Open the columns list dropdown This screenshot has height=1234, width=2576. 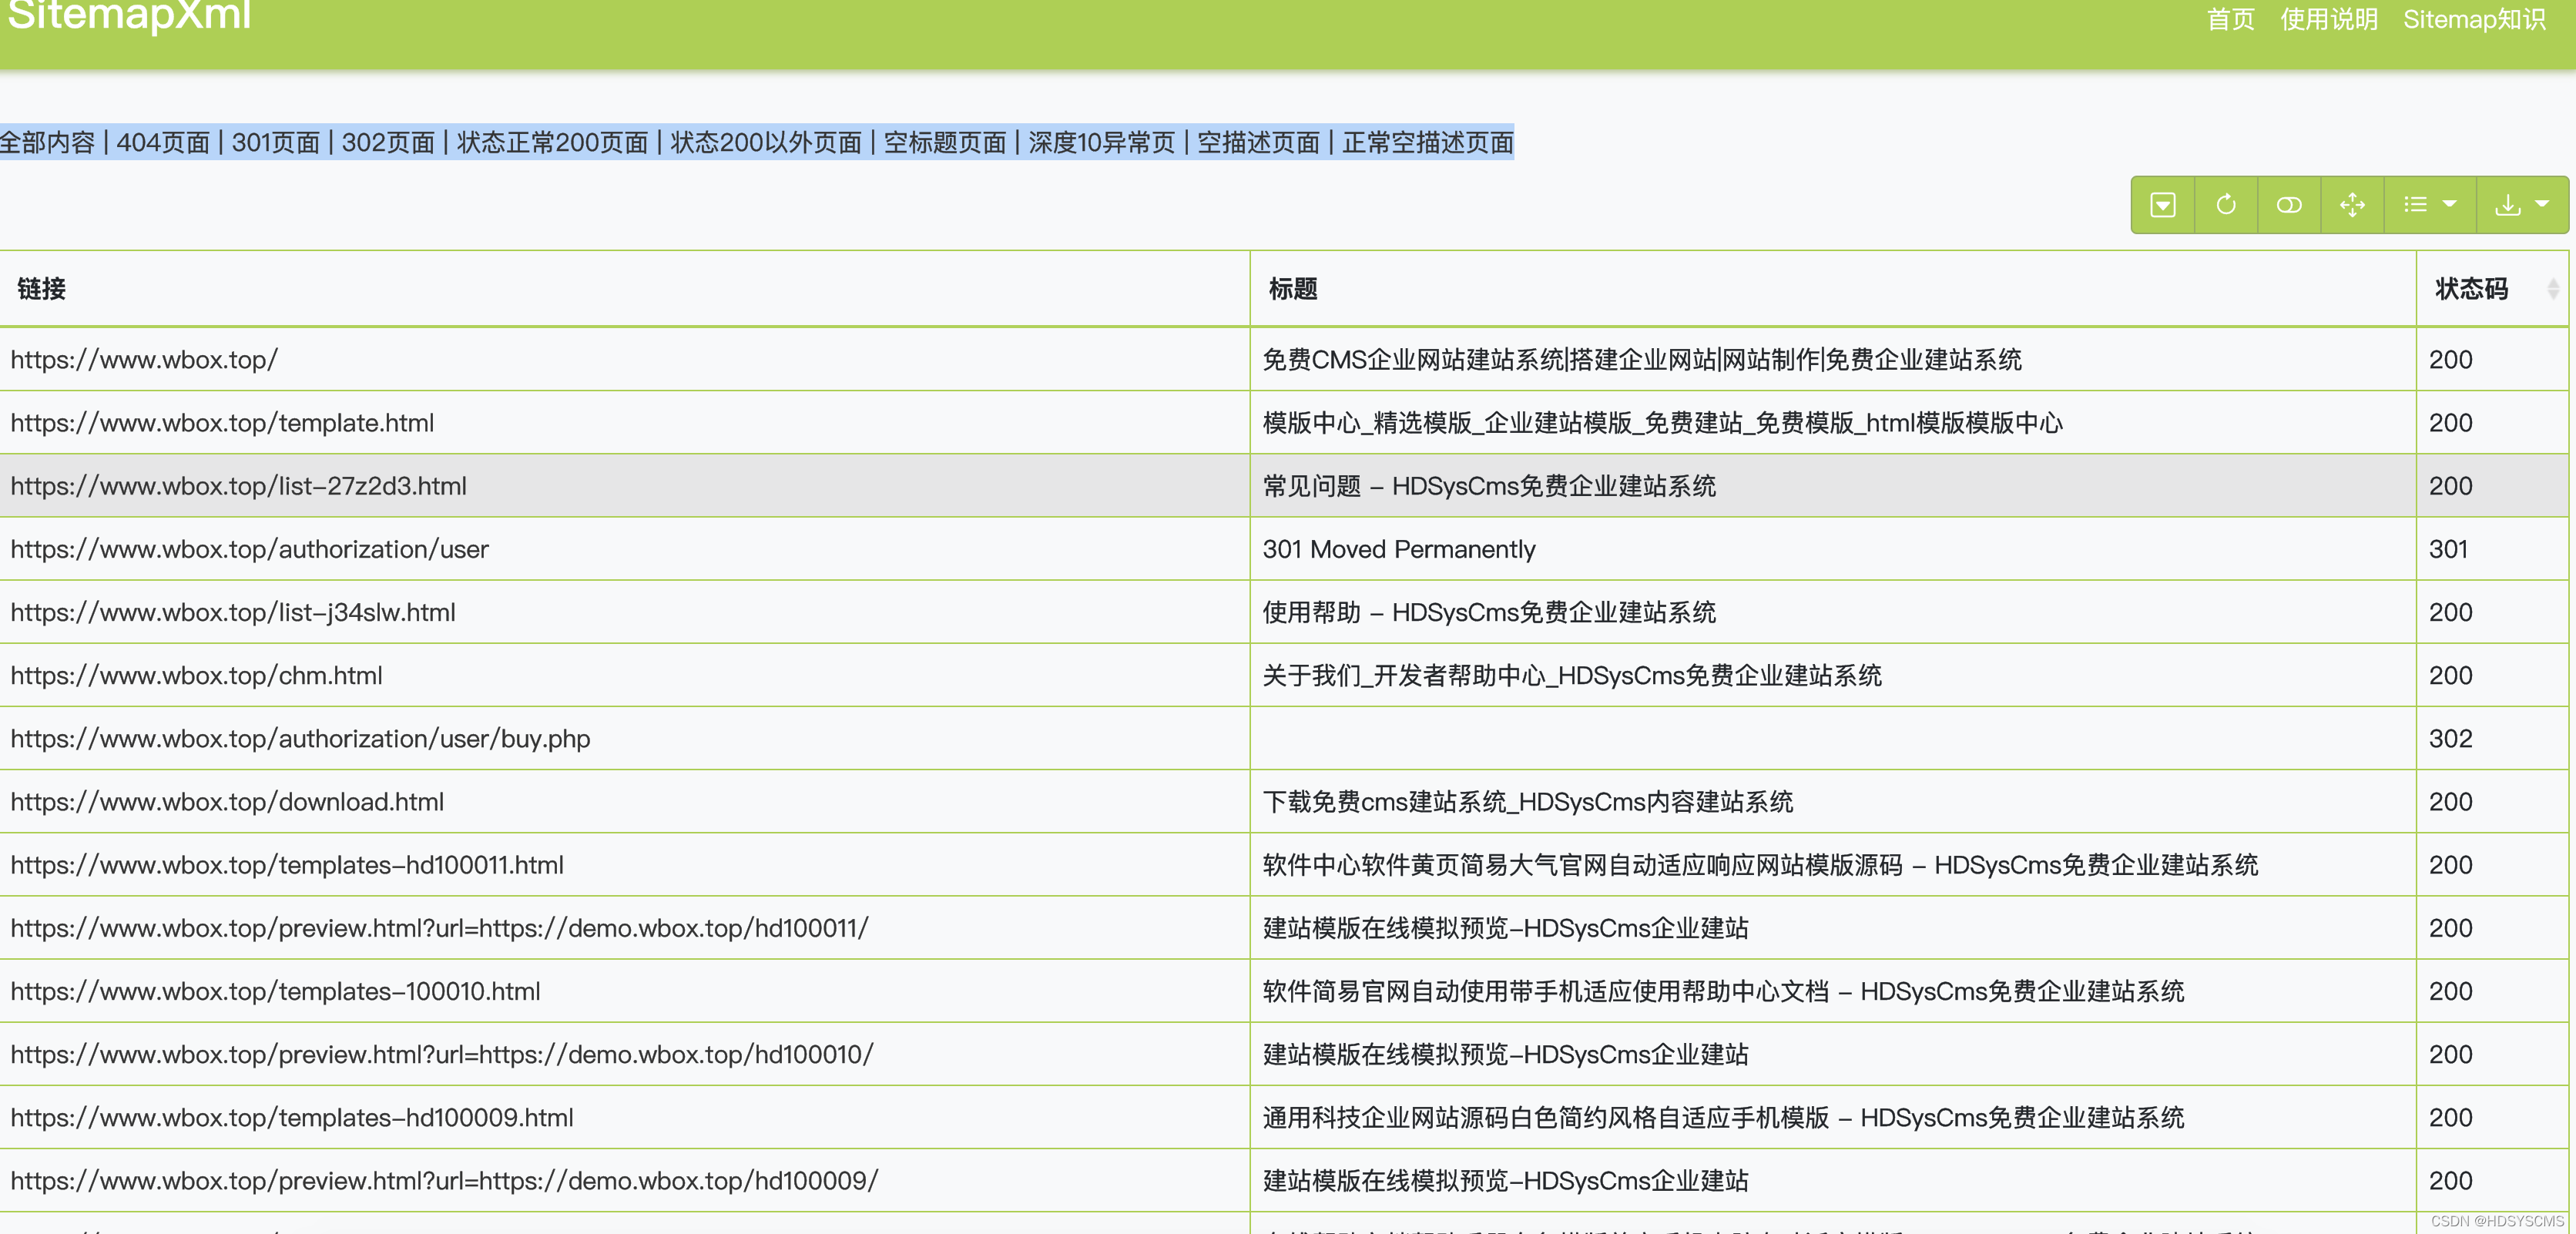(x=2429, y=205)
